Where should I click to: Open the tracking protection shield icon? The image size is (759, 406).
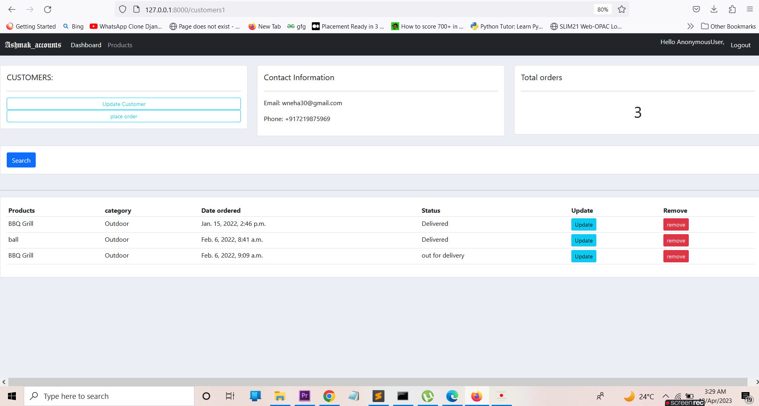pyautogui.click(x=122, y=9)
